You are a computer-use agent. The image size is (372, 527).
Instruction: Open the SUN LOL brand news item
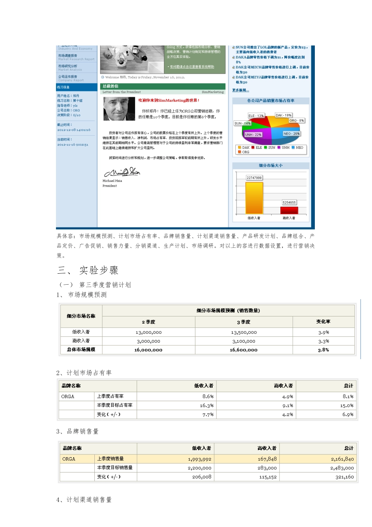click(x=272, y=49)
